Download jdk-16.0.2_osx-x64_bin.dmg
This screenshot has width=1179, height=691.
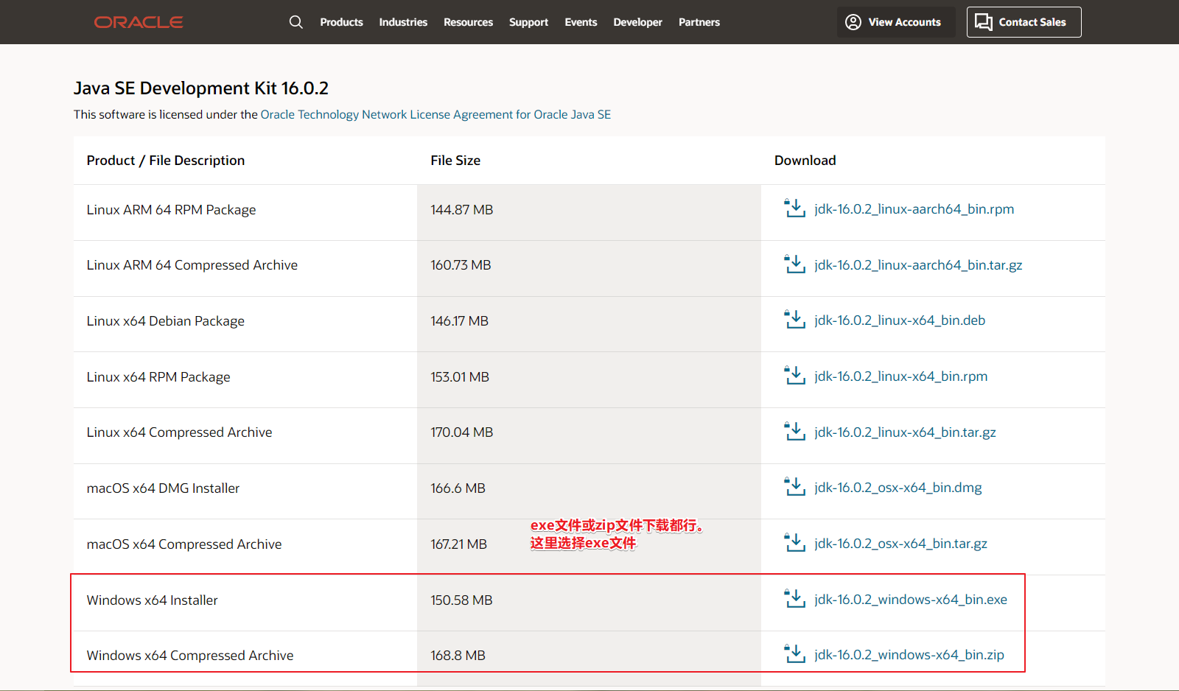point(898,488)
